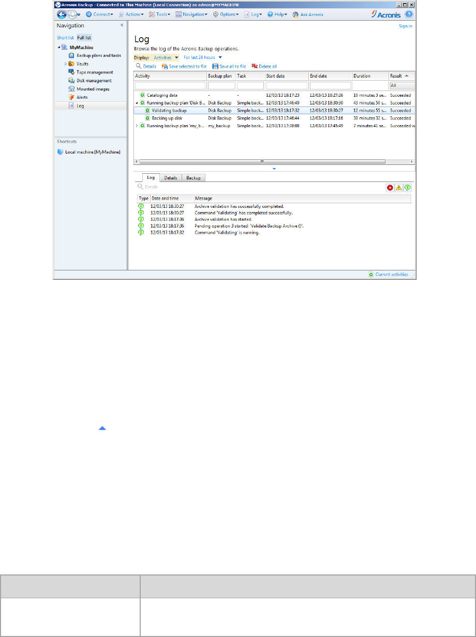Open the Log menu in toolbar
This screenshot has height=637, width=476.
253,14
